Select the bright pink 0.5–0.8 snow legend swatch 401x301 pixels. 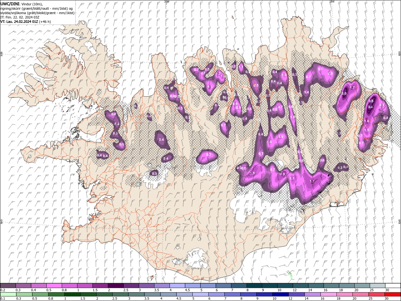point(54,286)
